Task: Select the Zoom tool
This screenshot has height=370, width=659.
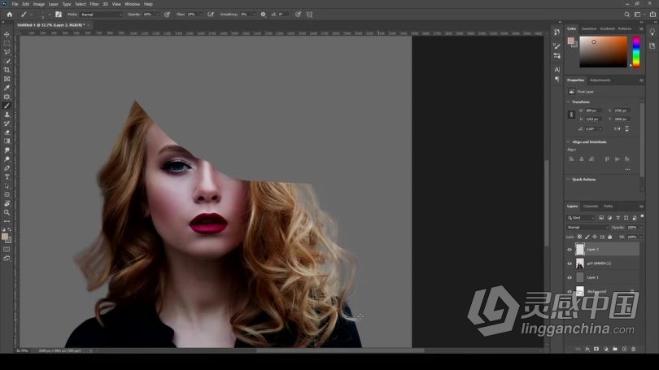Action: click(x=7, y=212)
